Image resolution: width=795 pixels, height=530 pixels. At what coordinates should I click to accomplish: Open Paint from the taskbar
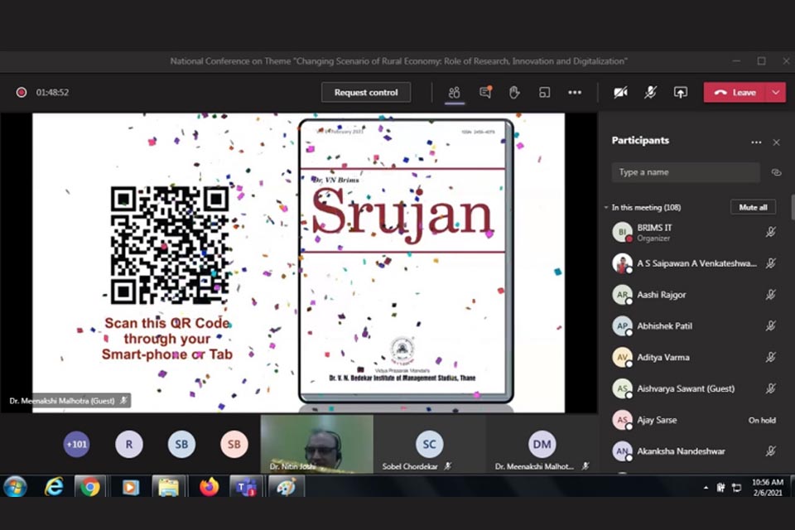286,488
